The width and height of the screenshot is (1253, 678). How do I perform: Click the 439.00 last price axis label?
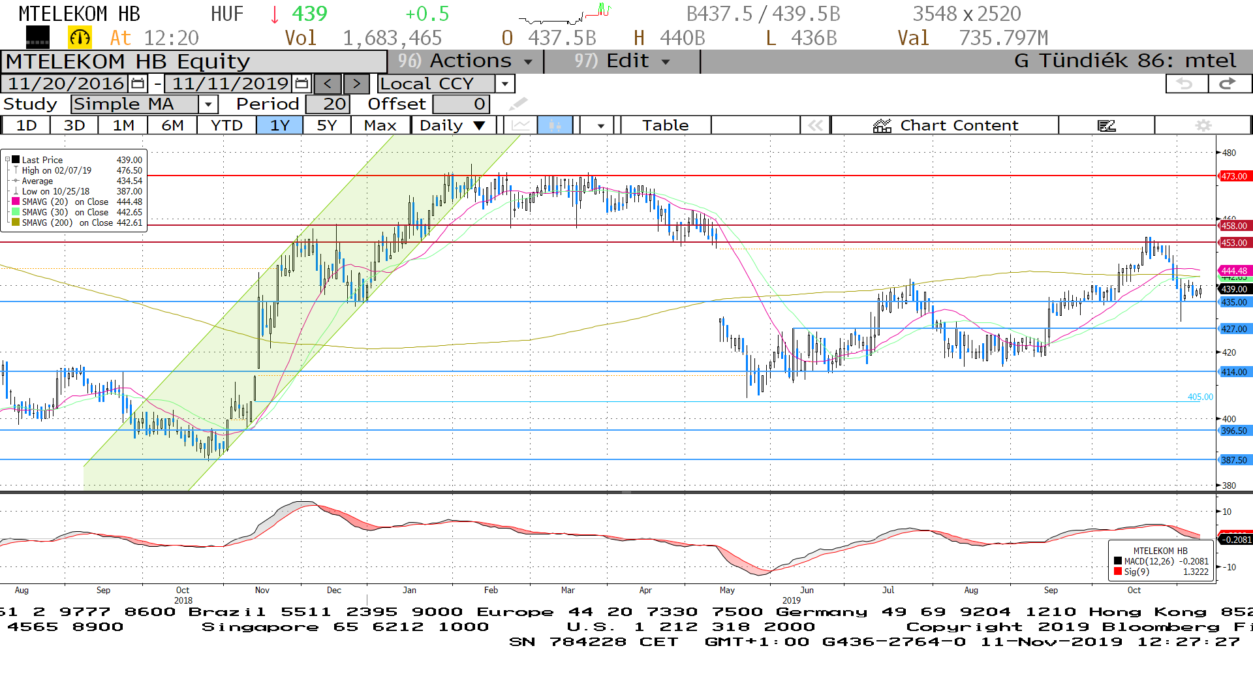[1234, 289]
